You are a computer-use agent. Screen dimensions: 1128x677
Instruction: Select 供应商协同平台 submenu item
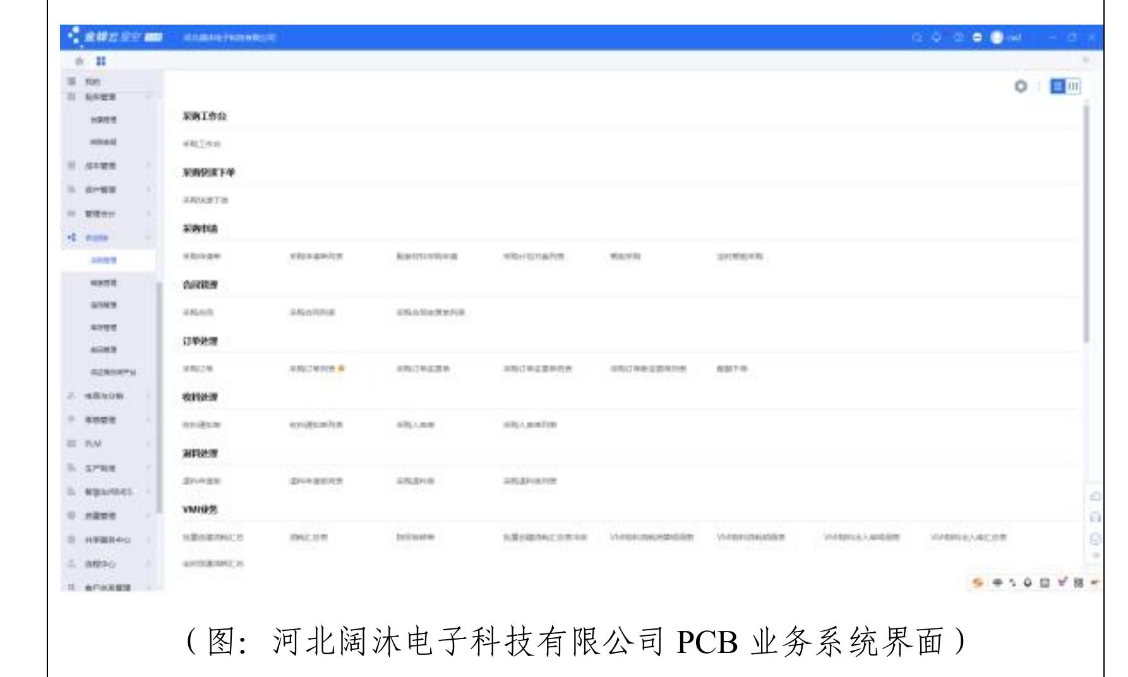point(113,372)
